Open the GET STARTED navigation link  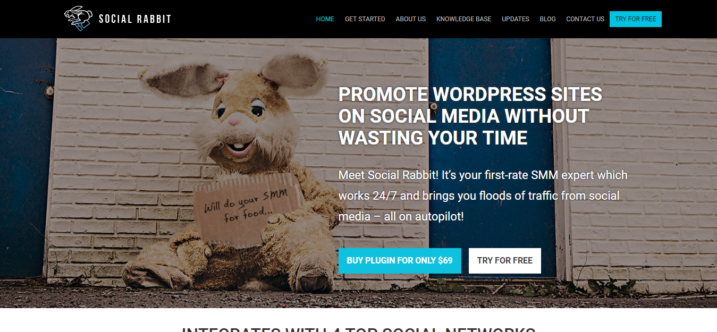[365, 19]
